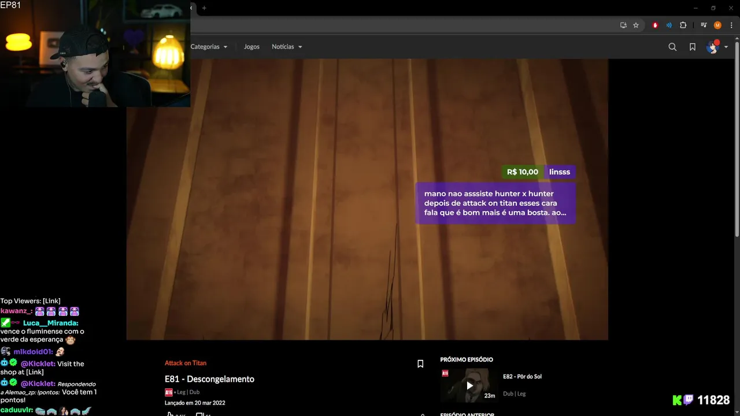The width and height of the screenshot is (740, 416).
Task: Click the kawanz_ chat username
Action: click(17, 311)
